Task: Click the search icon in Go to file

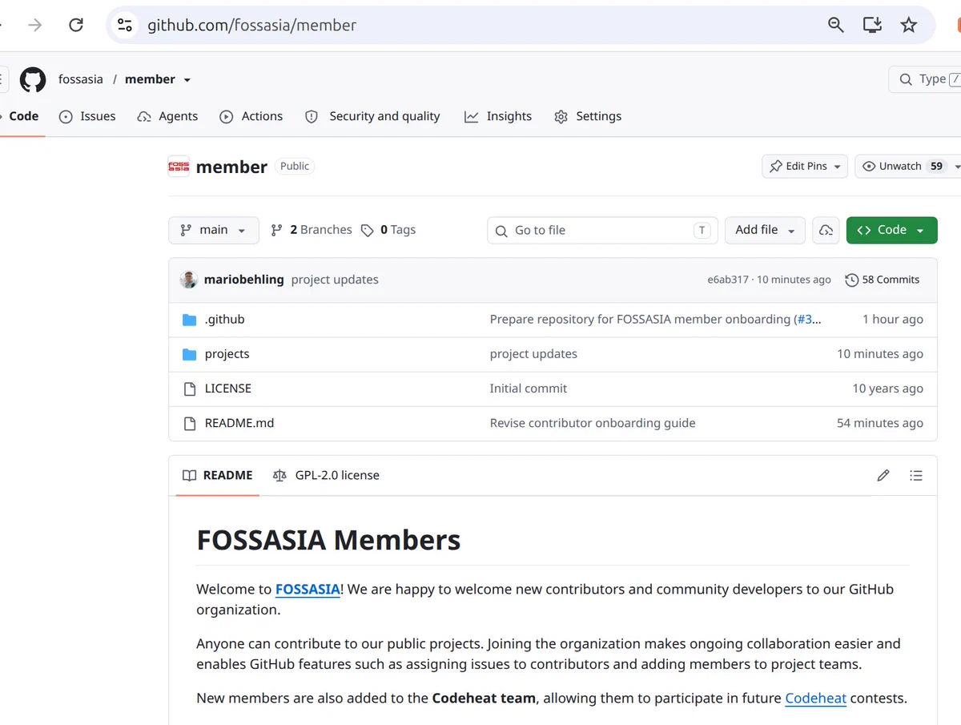Action: tap(501, 231)
